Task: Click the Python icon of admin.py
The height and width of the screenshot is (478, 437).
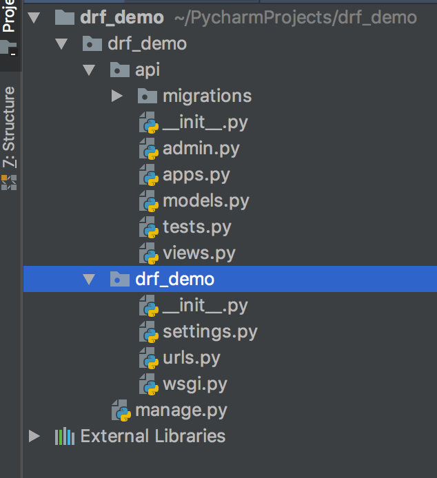Action: [x=149, y=149]
